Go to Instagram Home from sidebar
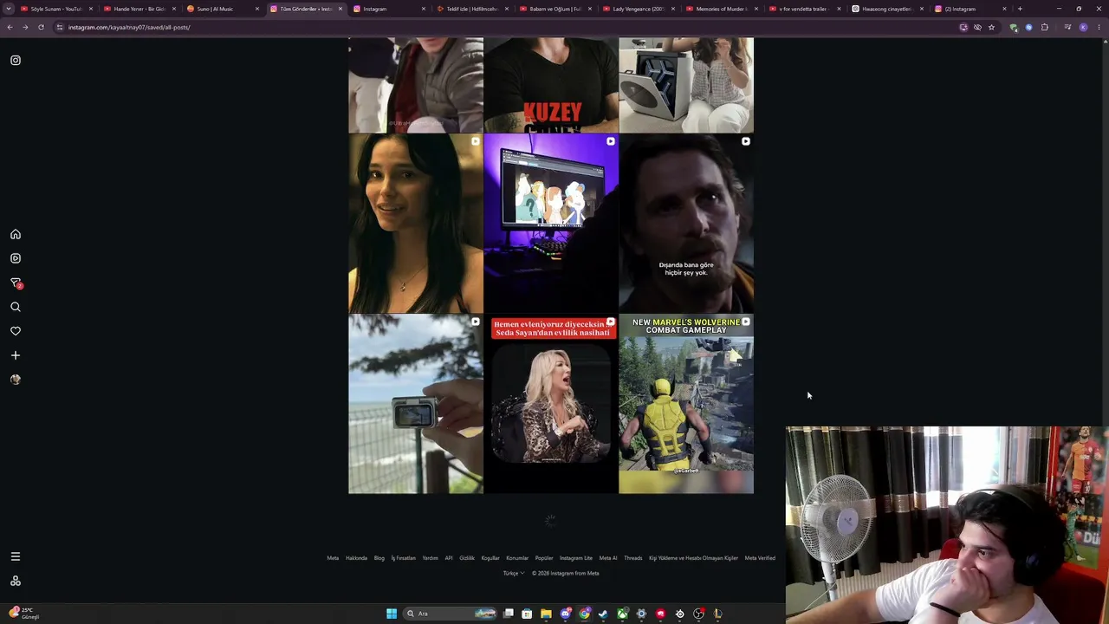This screenshot has height=624, width=1109. click(x=16, y=234)
